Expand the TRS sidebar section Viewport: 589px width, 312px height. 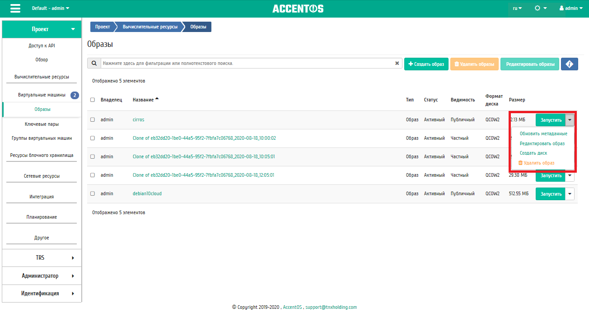[42, 258]
